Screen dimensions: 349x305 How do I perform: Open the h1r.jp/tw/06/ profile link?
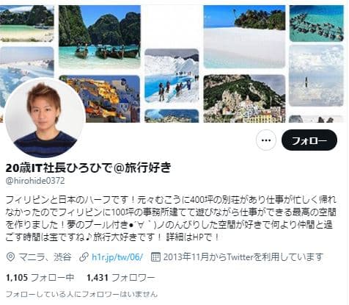point(117,257)
